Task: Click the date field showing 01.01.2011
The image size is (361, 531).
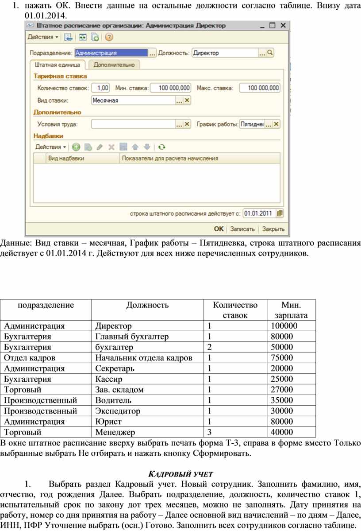Action: [259, 214]
